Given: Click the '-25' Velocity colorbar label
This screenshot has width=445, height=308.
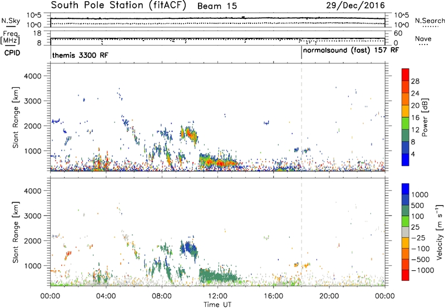Looking at the screenshot, I should click(x=418, y=238).
